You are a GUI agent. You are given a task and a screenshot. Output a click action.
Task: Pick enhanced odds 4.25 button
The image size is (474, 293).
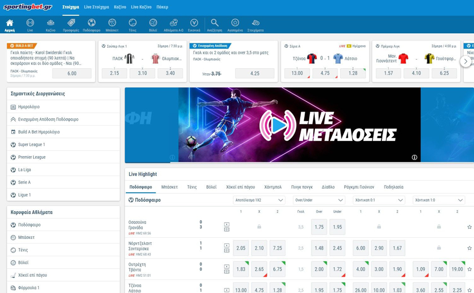tap(255, 73)
